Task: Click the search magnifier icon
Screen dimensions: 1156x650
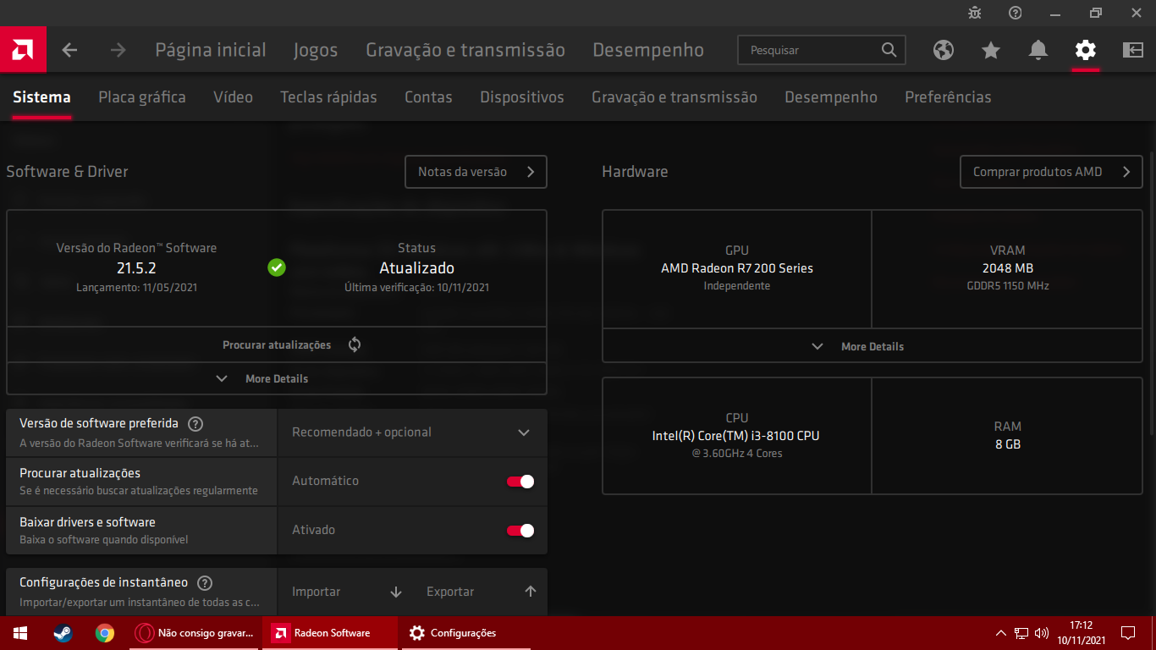Action: pyautogui.click(x=889, y=50)
